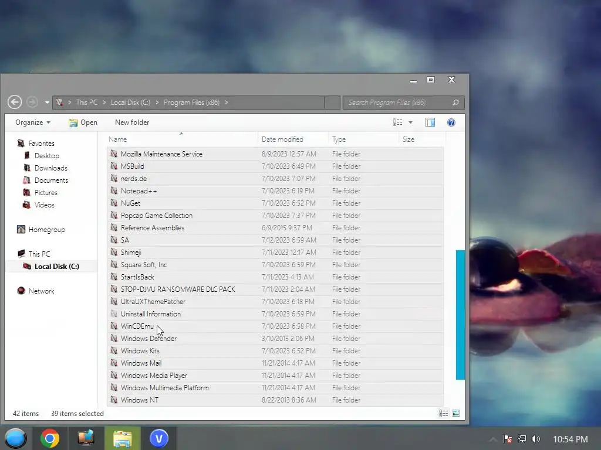Click the Windows Media Player folder icon
This screenshot has height=450, width=601.
[114, 375]
